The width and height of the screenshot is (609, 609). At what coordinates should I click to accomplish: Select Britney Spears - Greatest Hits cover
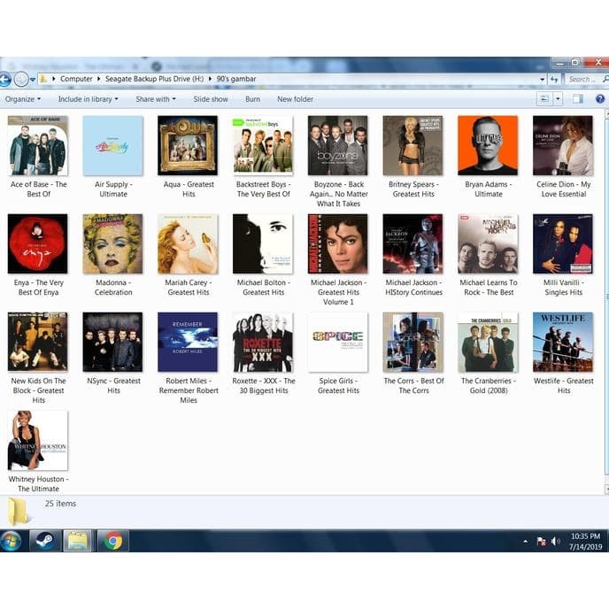412,146
